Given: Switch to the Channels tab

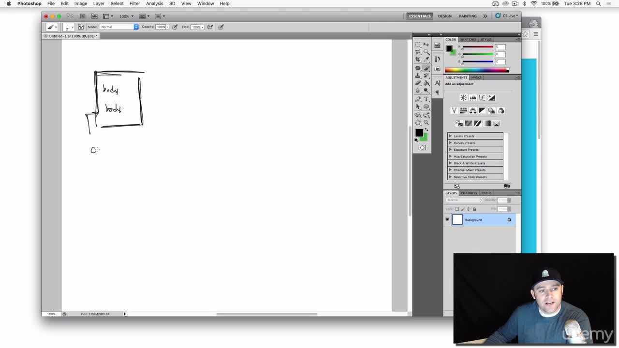Looking at the screenshot, I should coord(469,193).
